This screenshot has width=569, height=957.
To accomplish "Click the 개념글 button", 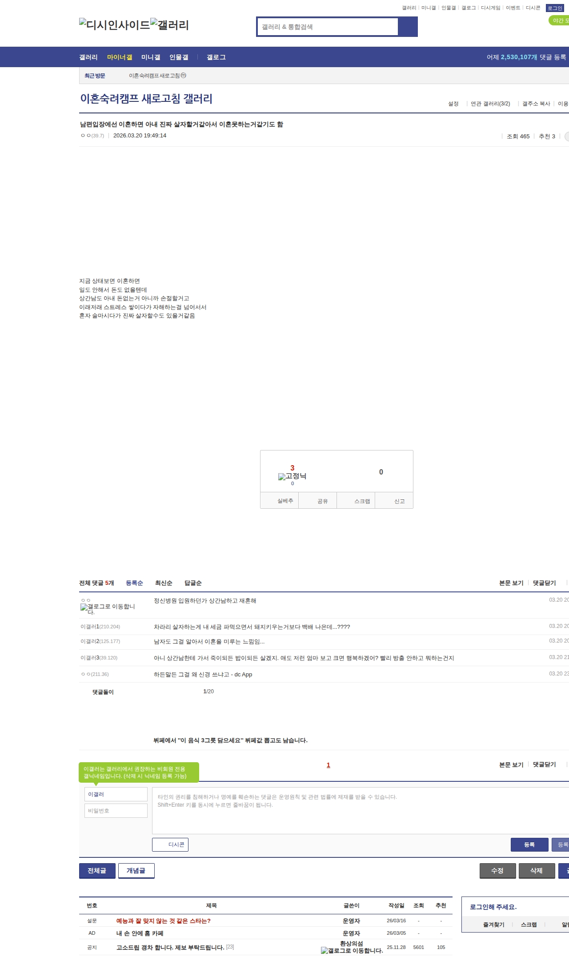I will 136,871.
